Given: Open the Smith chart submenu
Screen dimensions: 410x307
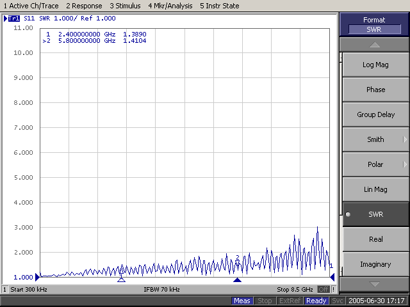Looking at the screenshot, I should [375, 139].
